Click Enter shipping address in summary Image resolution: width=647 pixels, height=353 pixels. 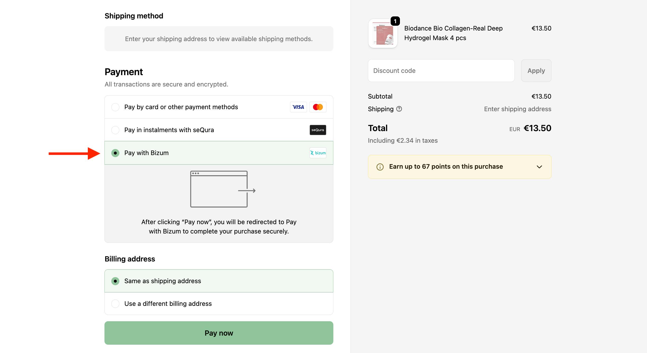pyautogui.click(x=517, y=109)
